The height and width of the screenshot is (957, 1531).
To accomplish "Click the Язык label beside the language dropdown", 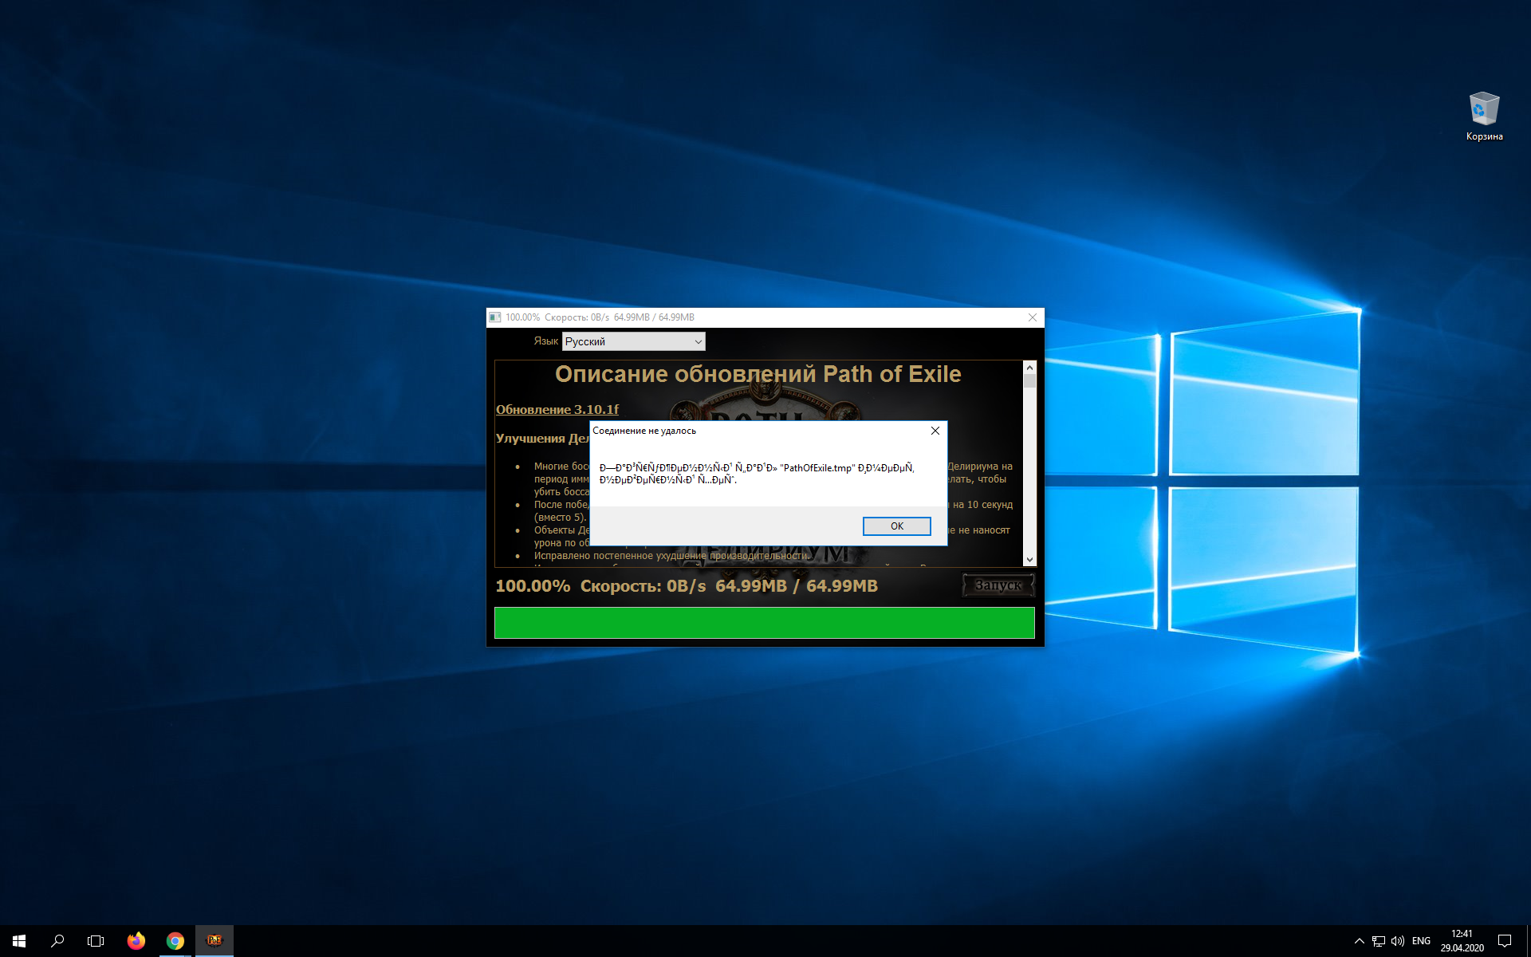I will [x=546, y=341].
